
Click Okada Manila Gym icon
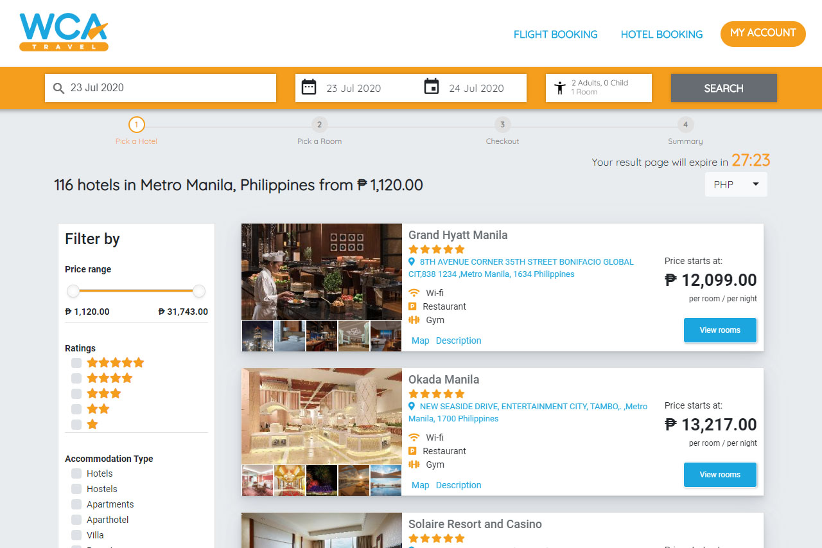414,464
